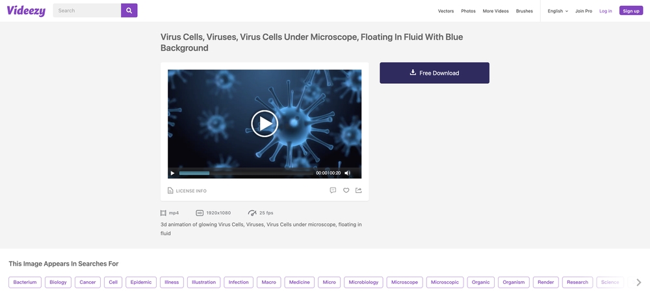Click into the Search input field

coord(87,10)
